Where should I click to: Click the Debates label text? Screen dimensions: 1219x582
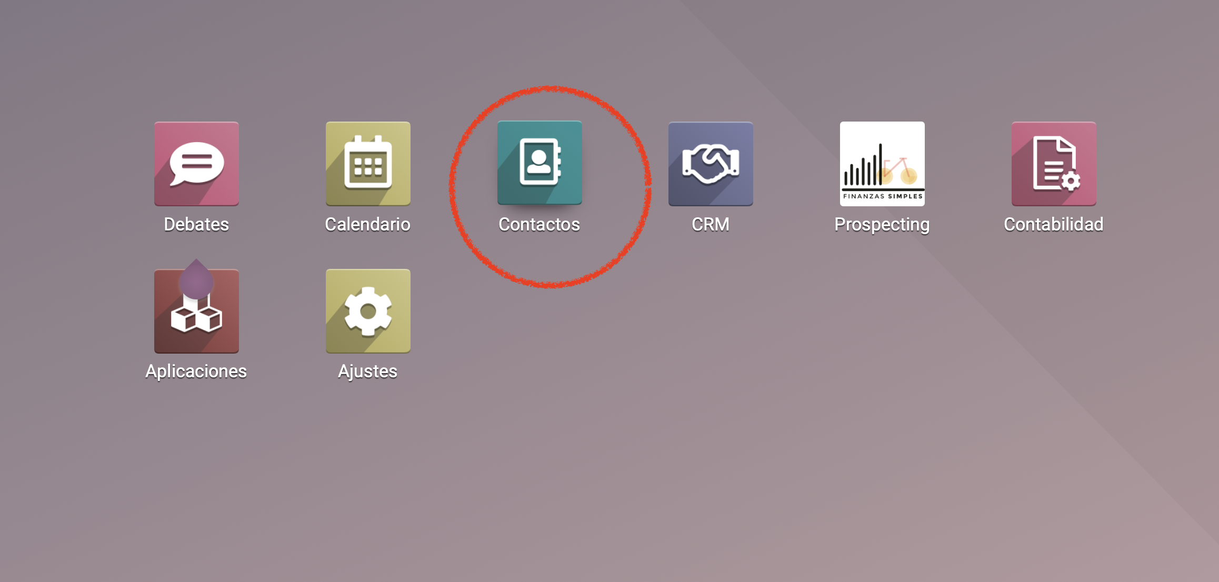pyautogui.click(x=196, y=225)
